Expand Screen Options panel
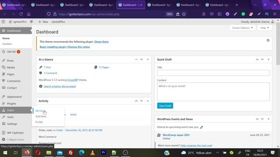 [242, 28]
